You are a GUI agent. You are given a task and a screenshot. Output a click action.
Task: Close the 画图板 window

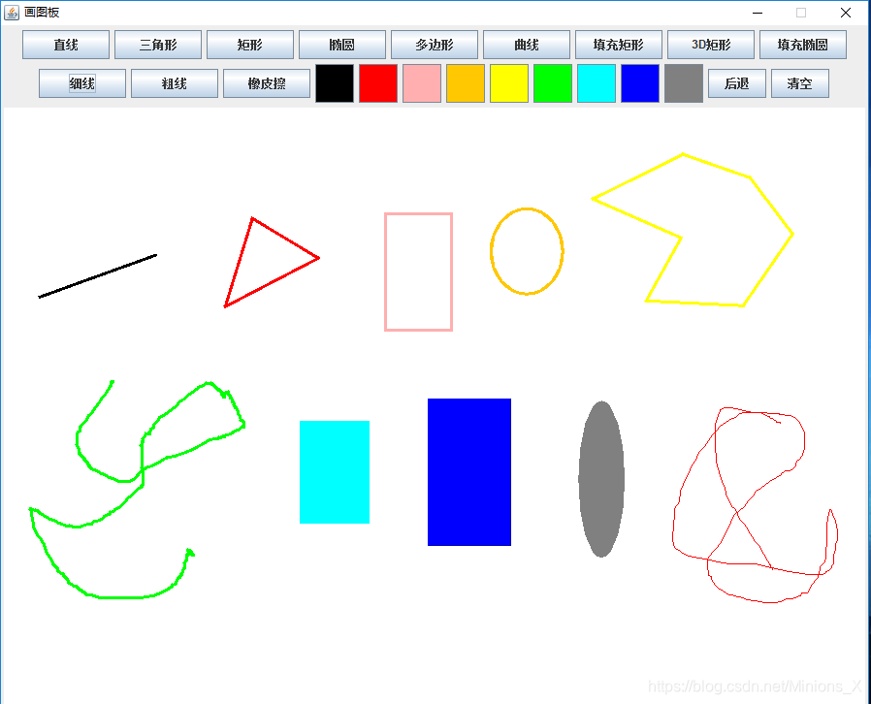click(846, 13)
